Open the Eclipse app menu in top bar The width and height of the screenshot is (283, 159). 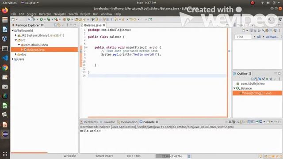(x=30, y=3)
